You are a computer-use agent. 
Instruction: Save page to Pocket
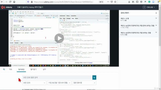(x=112, y=2)
